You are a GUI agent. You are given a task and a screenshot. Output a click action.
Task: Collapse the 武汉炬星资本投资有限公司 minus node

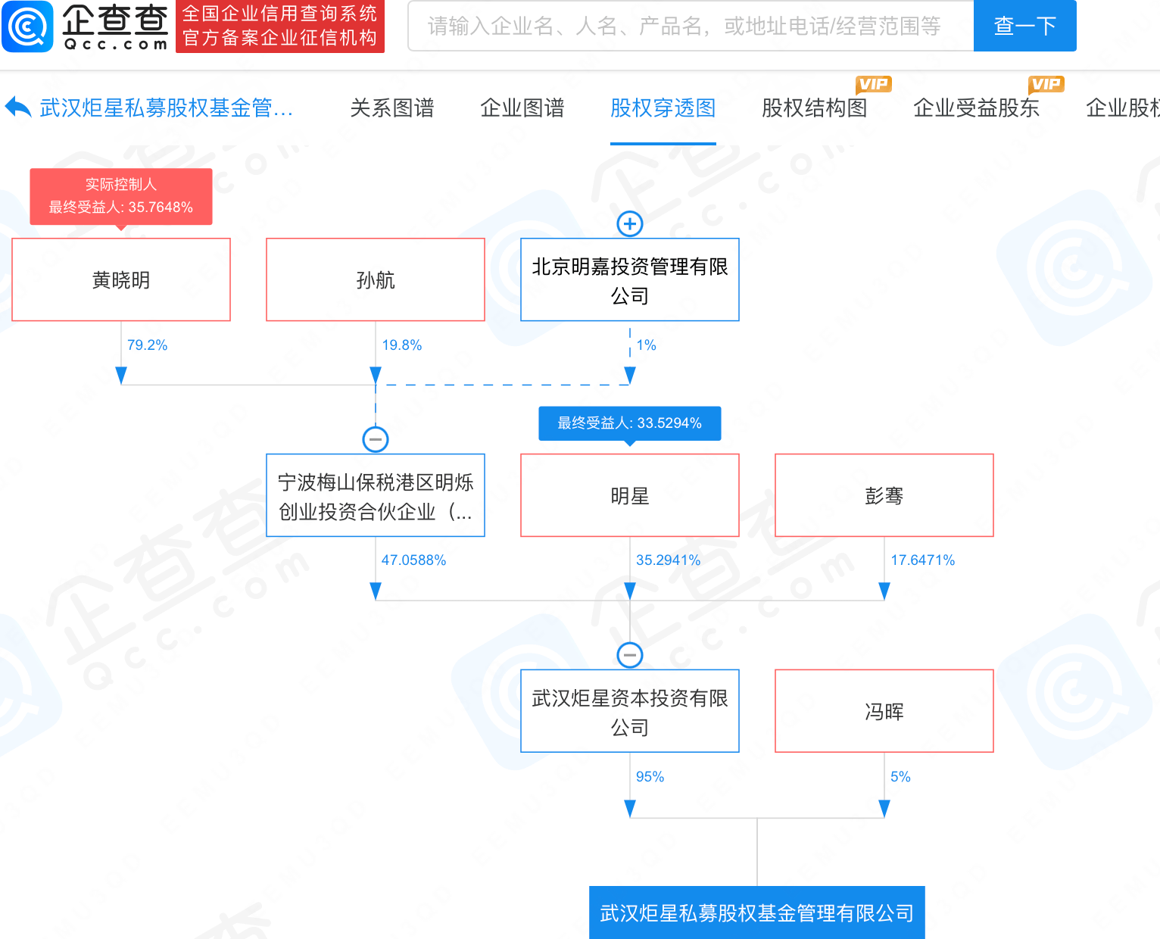click(x=630, y=655)
